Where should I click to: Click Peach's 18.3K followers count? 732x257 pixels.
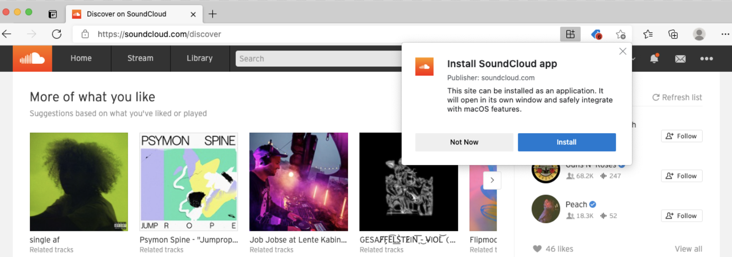pos(580,216)
